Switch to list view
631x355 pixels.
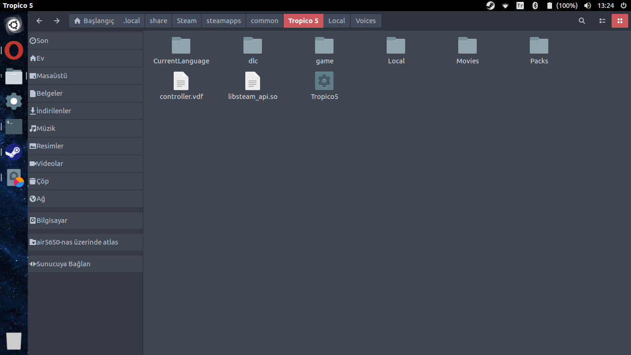[x=602, y=21]
